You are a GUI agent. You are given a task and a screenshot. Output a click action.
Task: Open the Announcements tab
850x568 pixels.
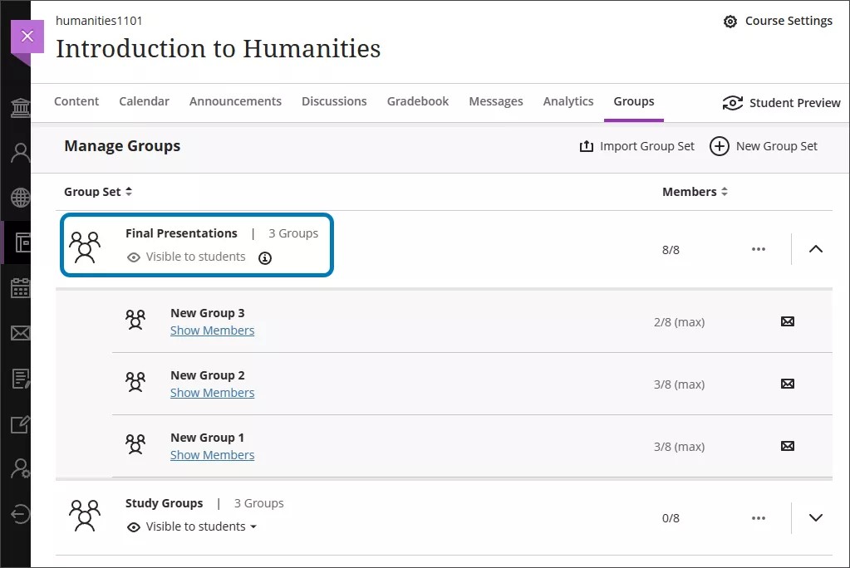(235, 100)
